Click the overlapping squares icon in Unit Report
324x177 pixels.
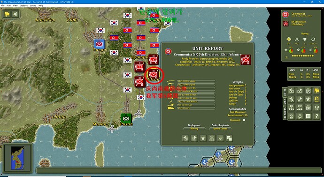pyautogui.click(x=229, y=138)
